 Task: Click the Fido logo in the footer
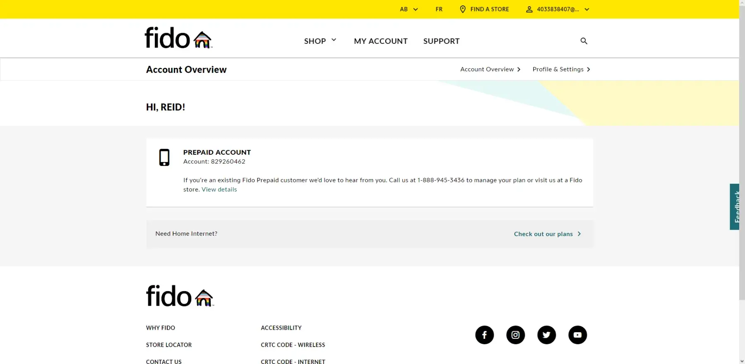click(x=180, y=296)
